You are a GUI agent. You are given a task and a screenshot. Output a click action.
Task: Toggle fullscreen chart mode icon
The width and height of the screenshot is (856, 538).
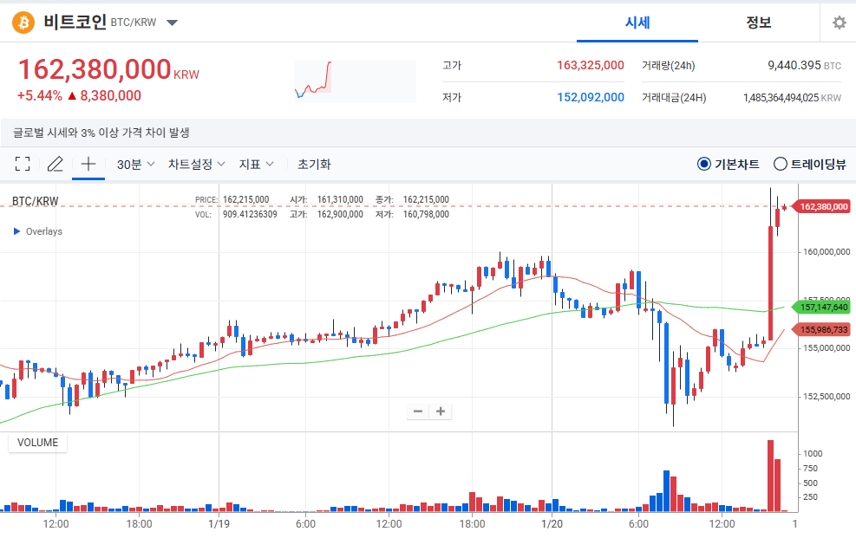pyautogui.click(x=23, y=164)
